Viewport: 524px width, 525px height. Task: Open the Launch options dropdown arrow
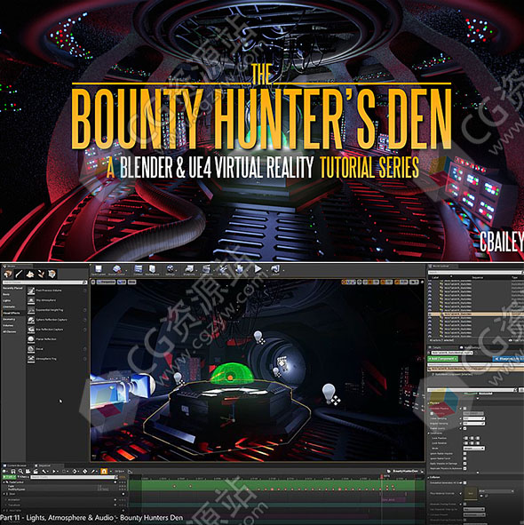point(283,270)
